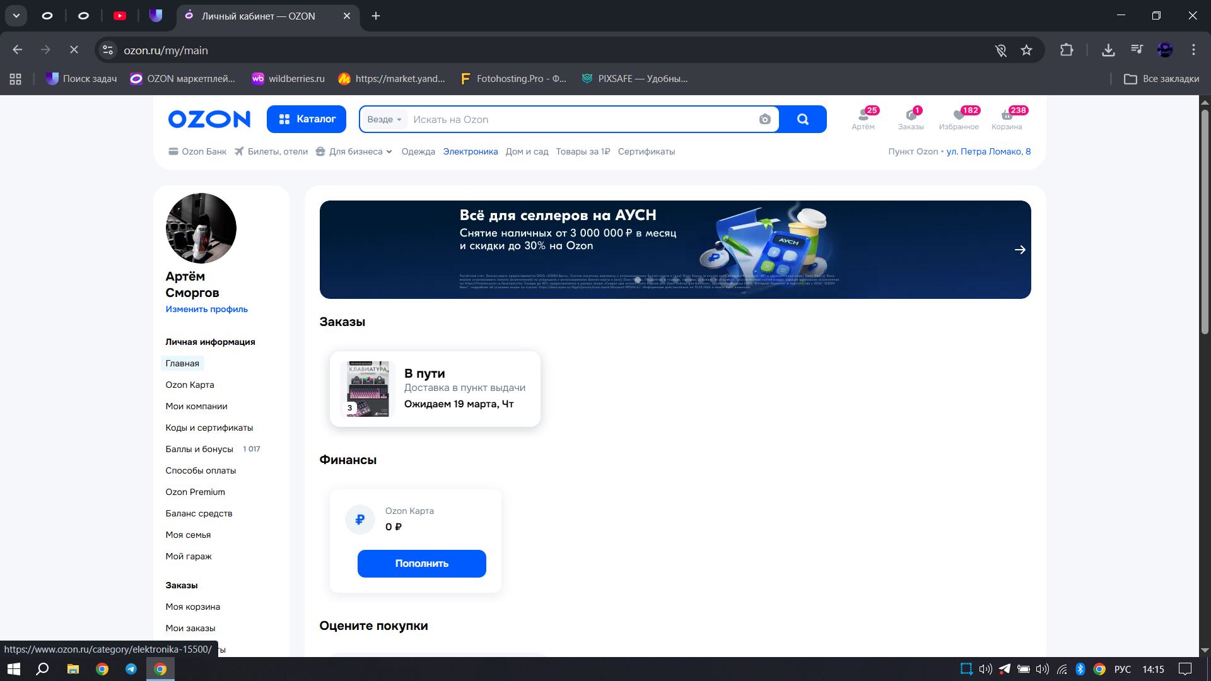Open the В пути order card thumbnail
The width and height of the screenshot is (1211, 681).
click(368, 389)
